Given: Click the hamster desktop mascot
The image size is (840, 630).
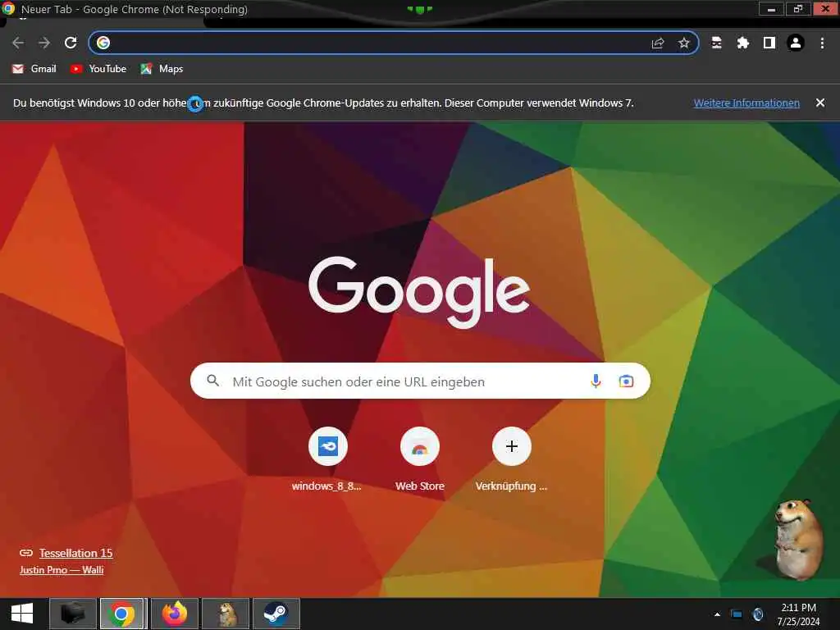Looking at the screenshot, I should (x=797, y=539).
